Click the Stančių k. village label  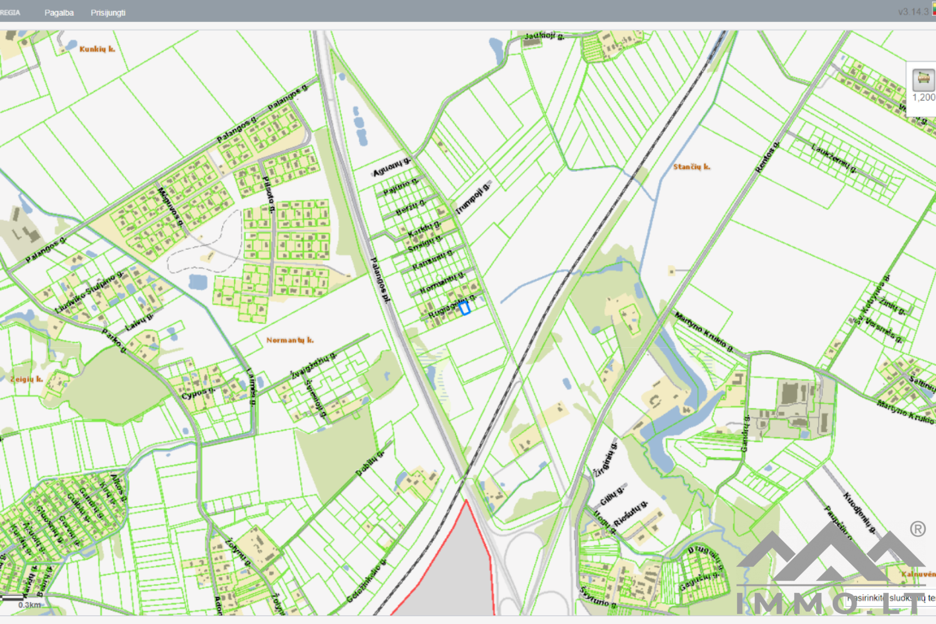click(x=691, y=167)
